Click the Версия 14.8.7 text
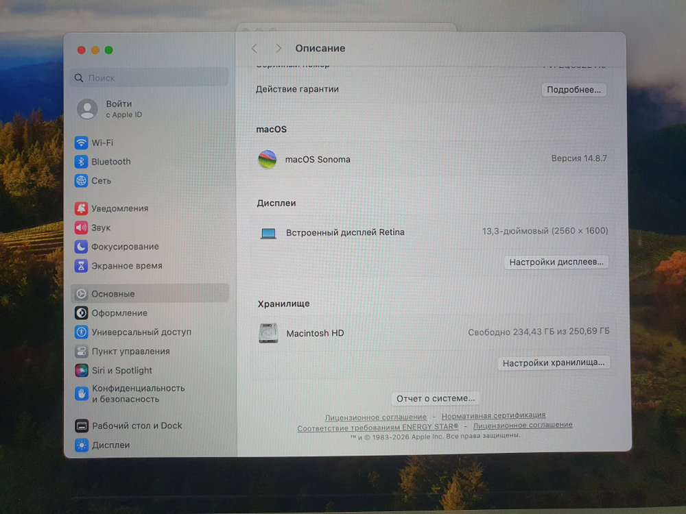686x514 pixels. click(x=579, y=158)
